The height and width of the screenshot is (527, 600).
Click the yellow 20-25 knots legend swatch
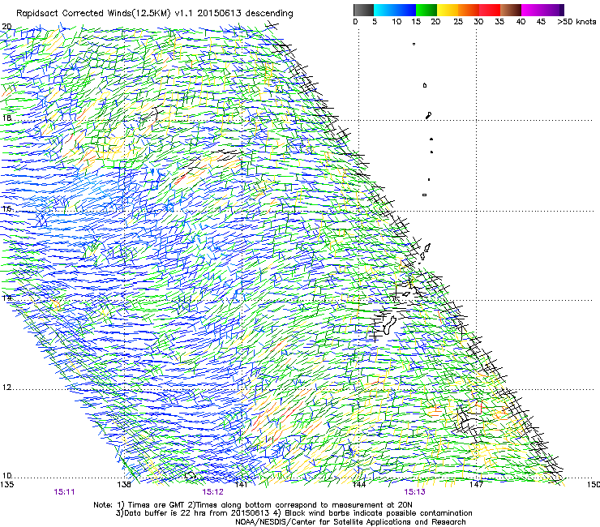(x=448, y=10)
